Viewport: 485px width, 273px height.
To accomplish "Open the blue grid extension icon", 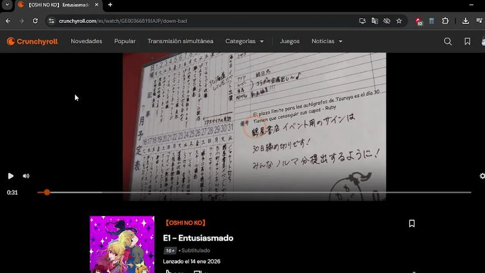I will click(431, 21).
